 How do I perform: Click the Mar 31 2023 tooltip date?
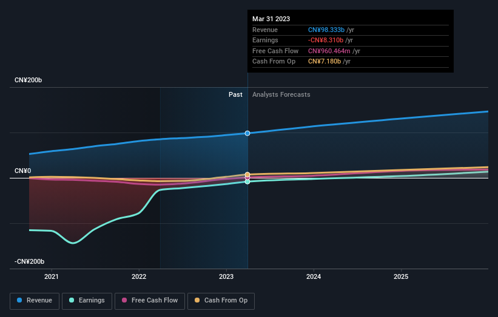point(271,19)
